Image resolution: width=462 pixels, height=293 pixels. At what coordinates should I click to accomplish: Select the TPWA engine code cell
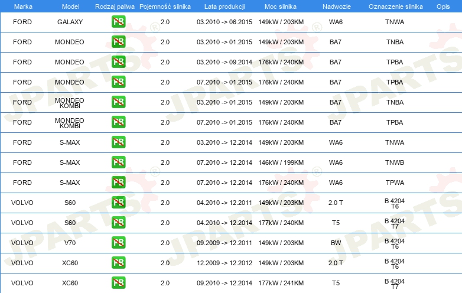click(395, 183)
